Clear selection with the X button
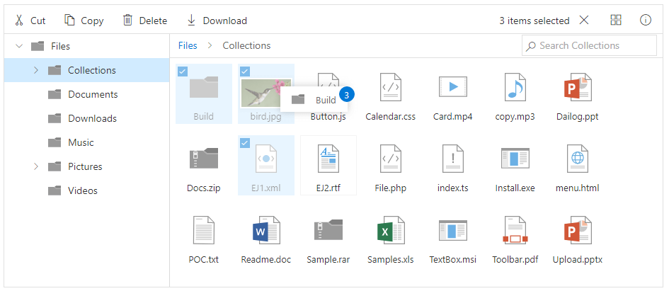 584,21
